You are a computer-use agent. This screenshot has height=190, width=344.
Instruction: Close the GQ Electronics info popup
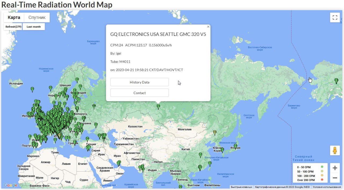(208, 27)
